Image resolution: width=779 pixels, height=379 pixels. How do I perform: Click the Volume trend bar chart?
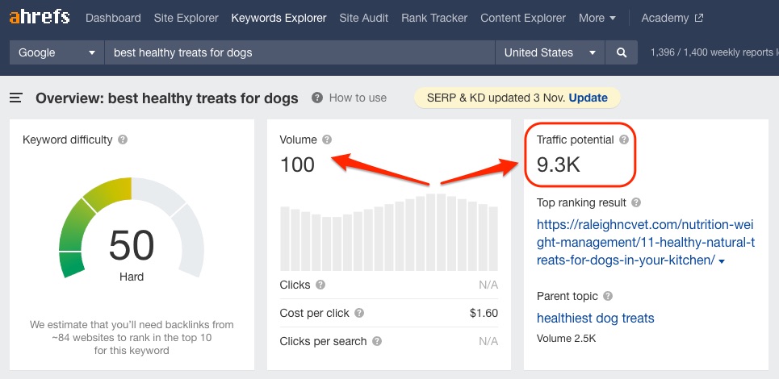(389, 232)
